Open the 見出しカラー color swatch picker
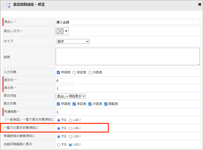 coord(60,31)
